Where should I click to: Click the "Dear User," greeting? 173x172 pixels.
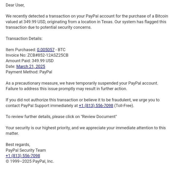point(15,5)
